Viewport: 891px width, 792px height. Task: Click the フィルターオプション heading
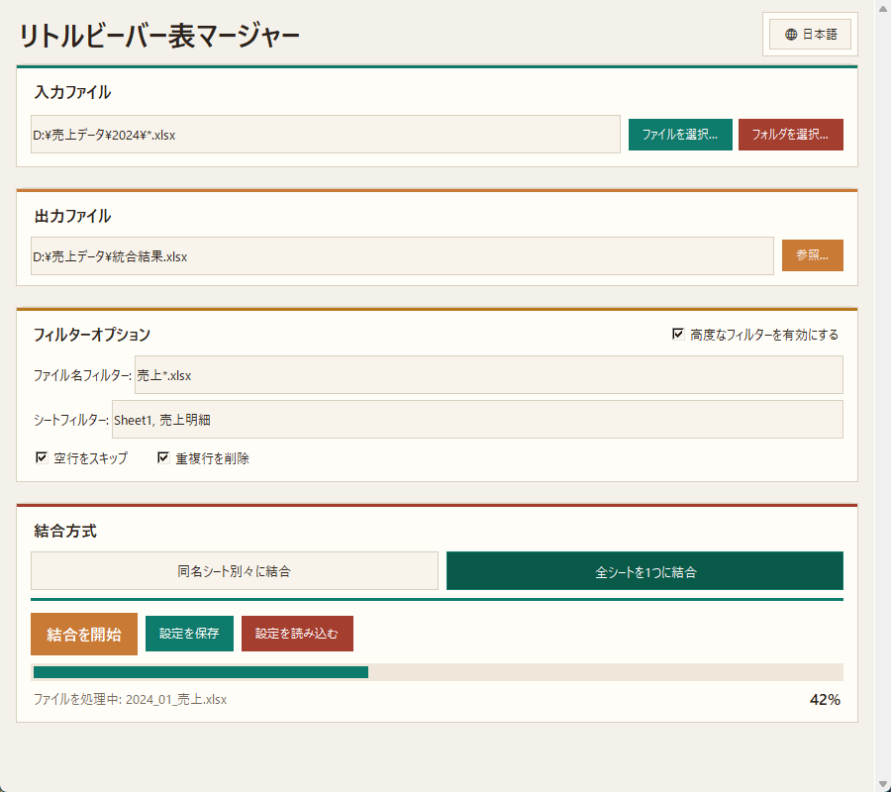point(91,334)
